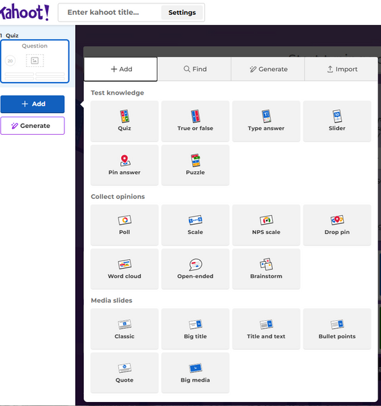Add a Puzzle question
The width and height of the screenshot is (381, 406).
(195, 165)
